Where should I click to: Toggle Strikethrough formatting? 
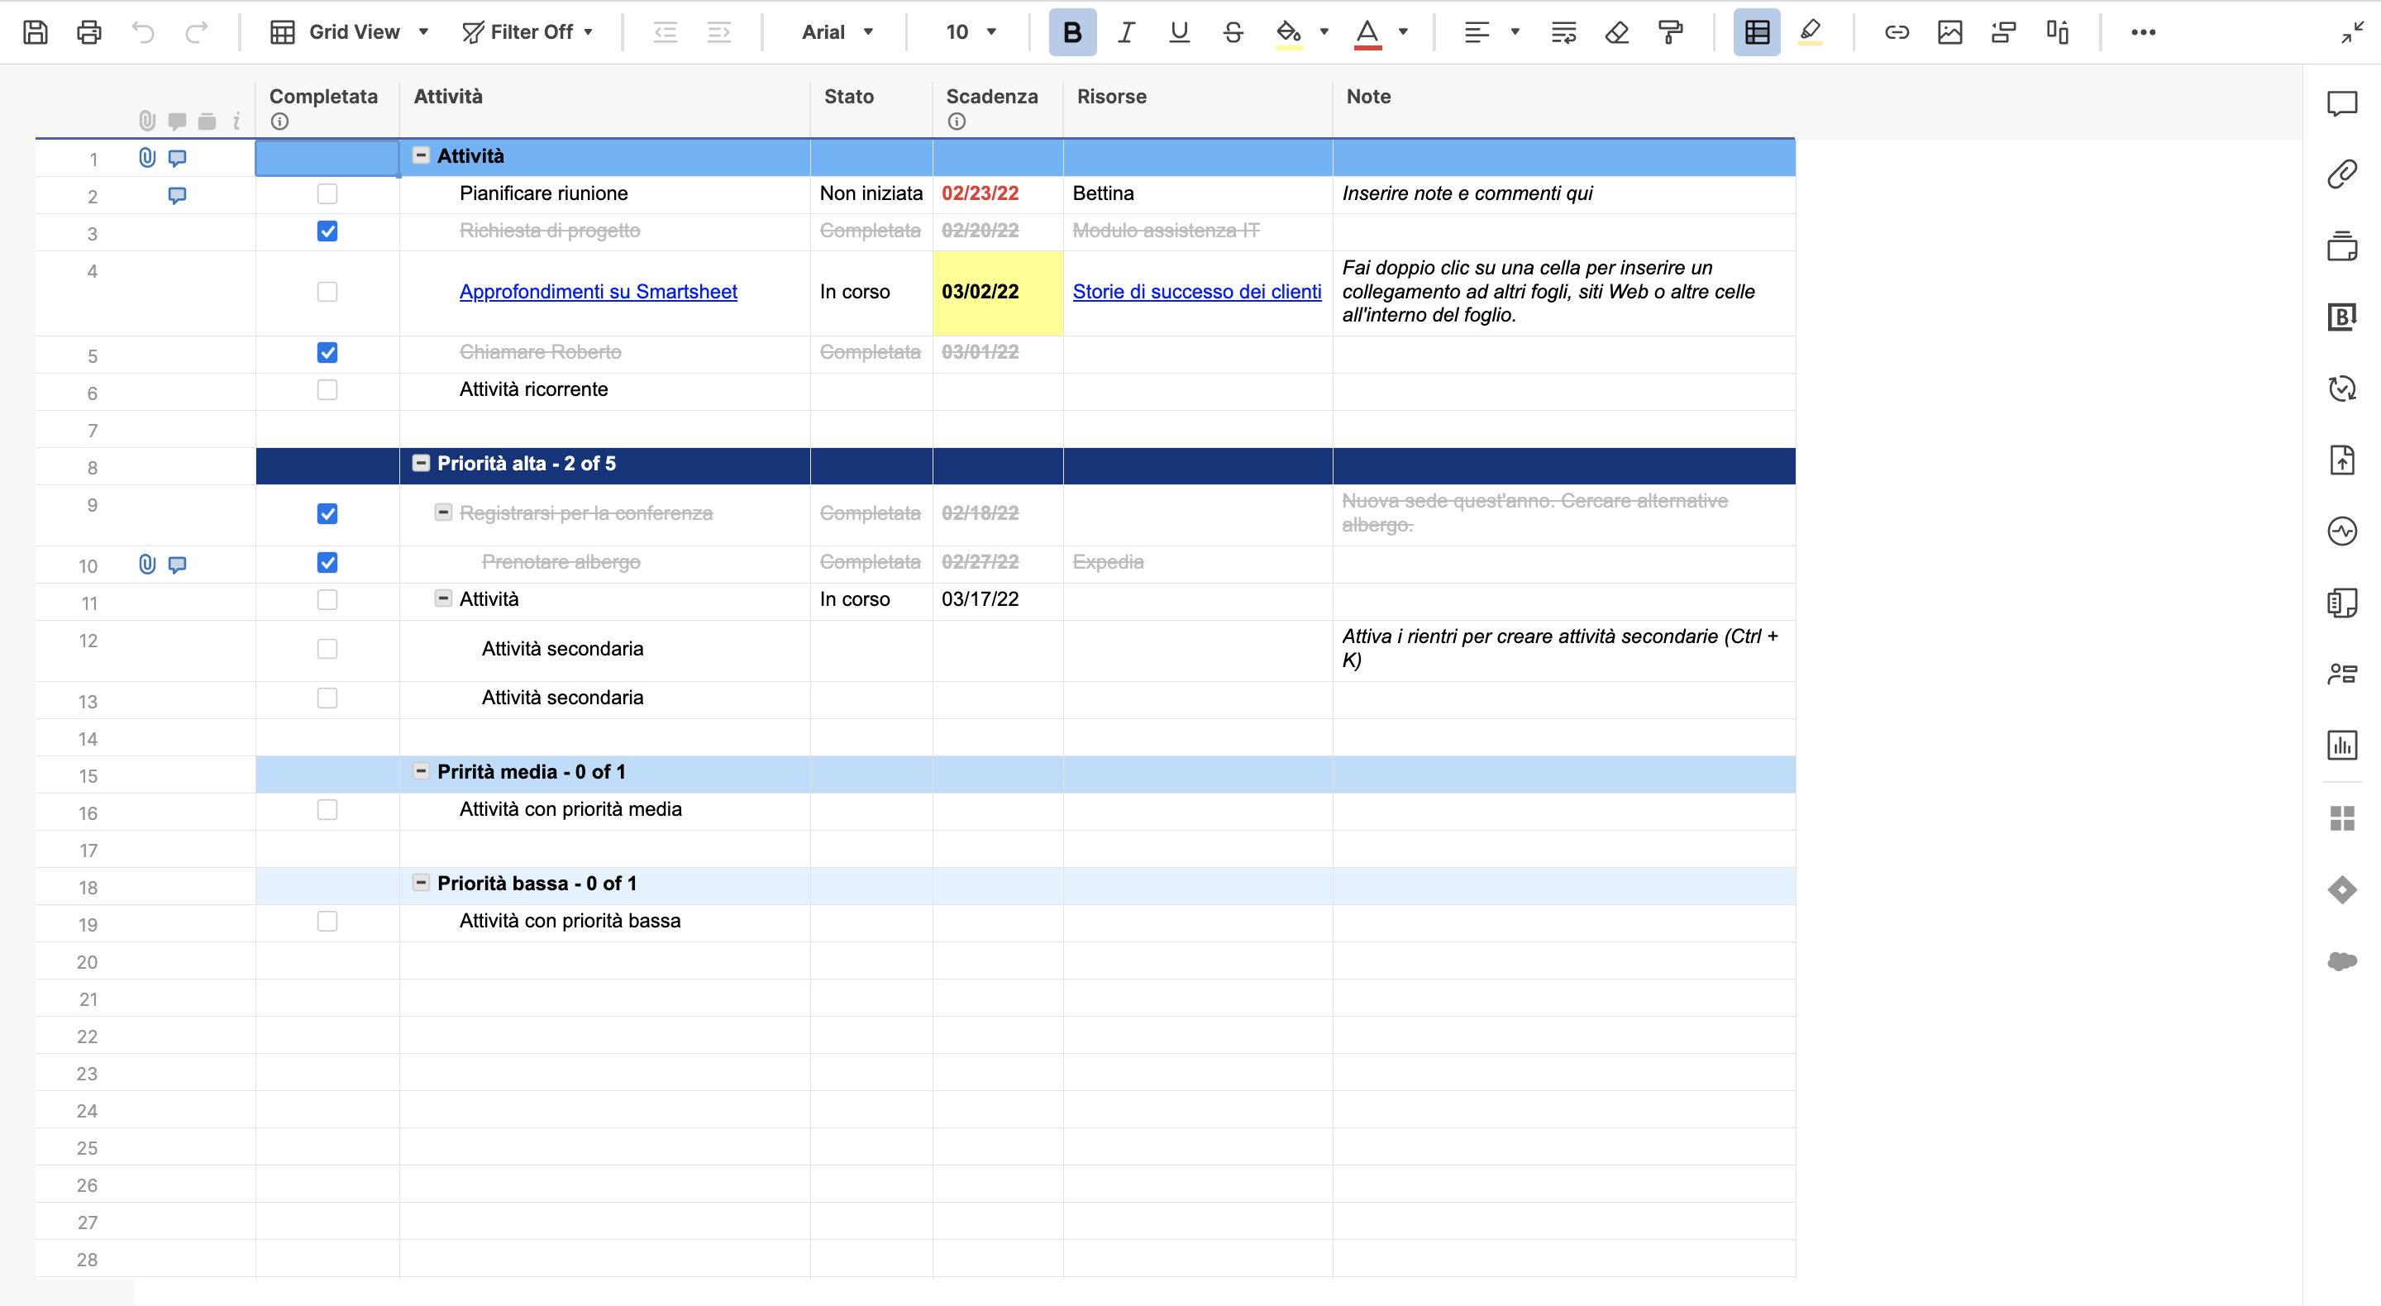(x=1233, y=32)
